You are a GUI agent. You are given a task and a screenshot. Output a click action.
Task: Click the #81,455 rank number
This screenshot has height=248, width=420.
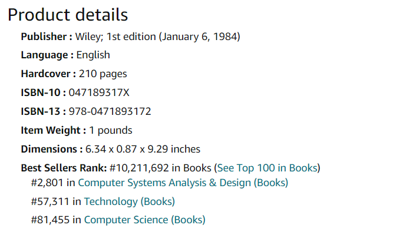pos(50,220)
